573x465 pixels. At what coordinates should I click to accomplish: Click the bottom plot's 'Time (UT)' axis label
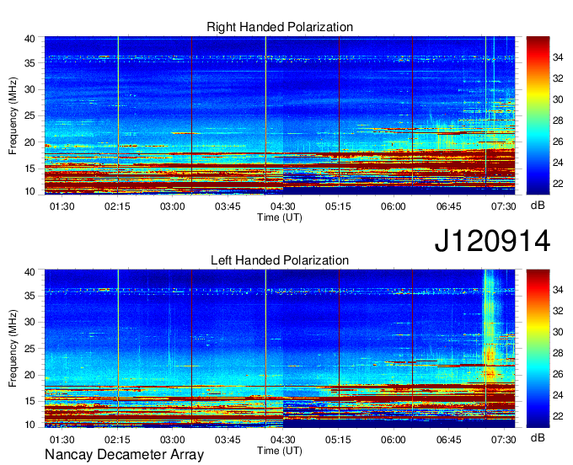(280, 451)
